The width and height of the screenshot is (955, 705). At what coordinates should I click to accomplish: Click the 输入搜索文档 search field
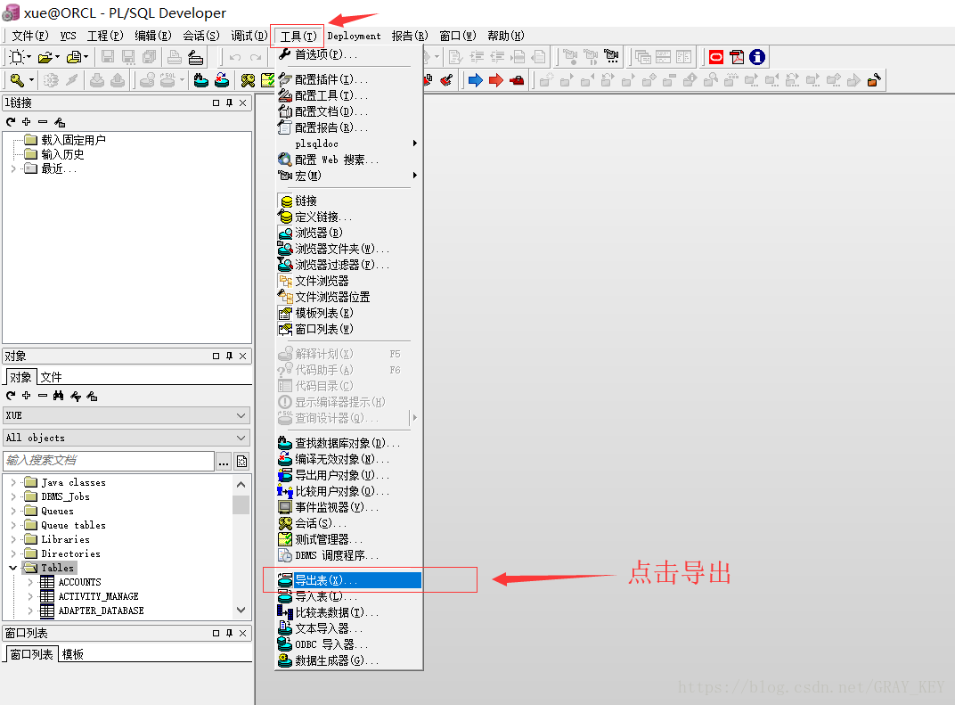pyautogui.click(x=109, y=461)
